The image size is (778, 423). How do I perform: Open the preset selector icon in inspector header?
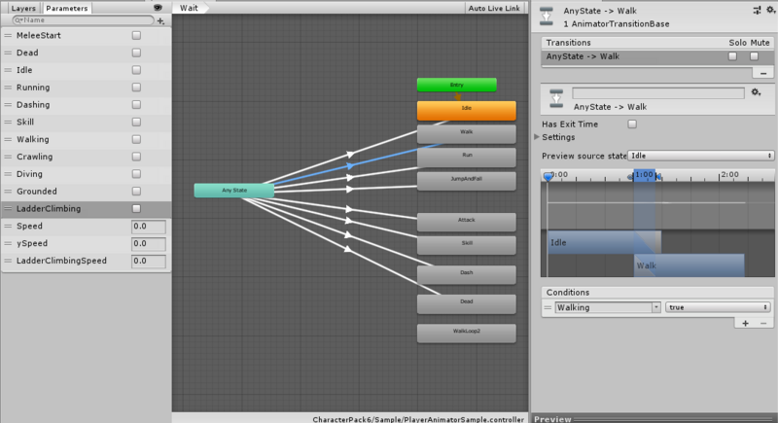(x=757, y=10)
